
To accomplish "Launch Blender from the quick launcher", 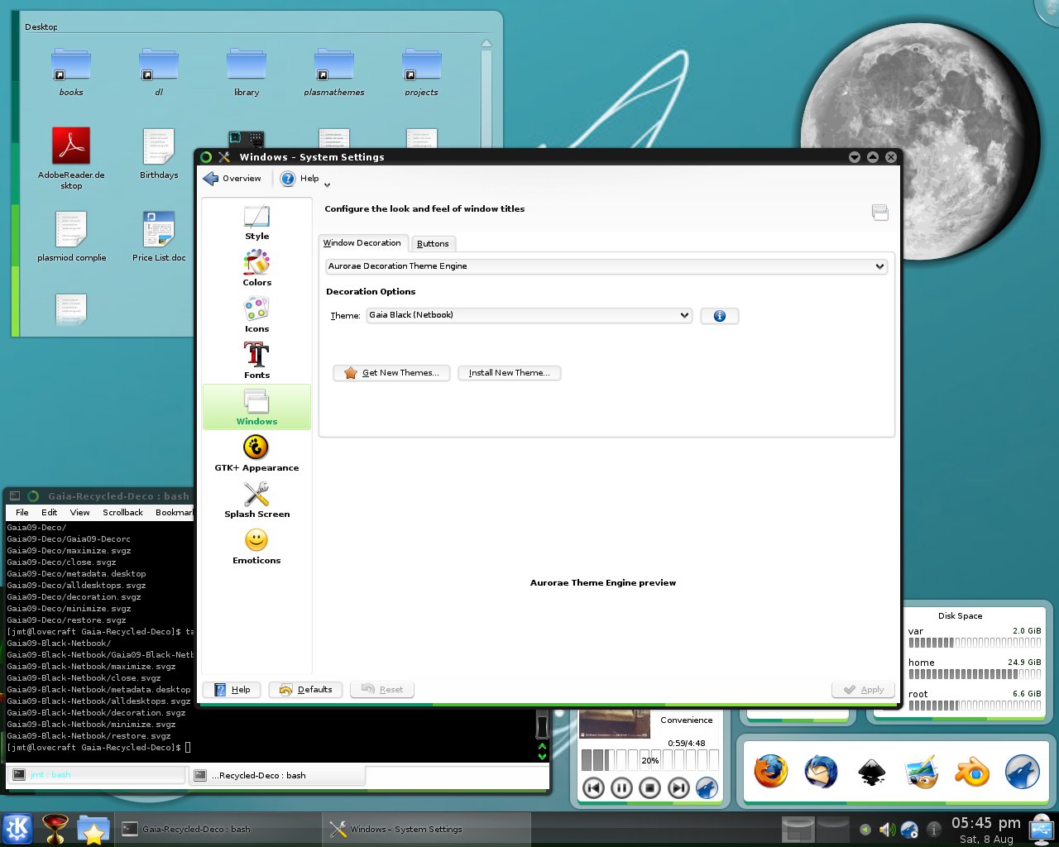I will pyautogui.click(x=972, y=773).
